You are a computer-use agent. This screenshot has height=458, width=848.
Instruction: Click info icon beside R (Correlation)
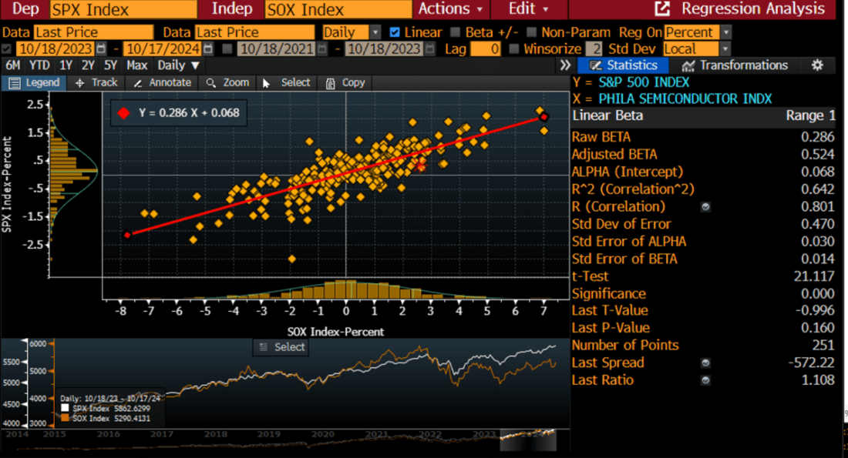pos(705,207)
